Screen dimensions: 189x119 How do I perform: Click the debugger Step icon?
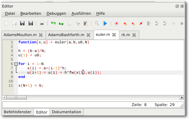[149, 23]
